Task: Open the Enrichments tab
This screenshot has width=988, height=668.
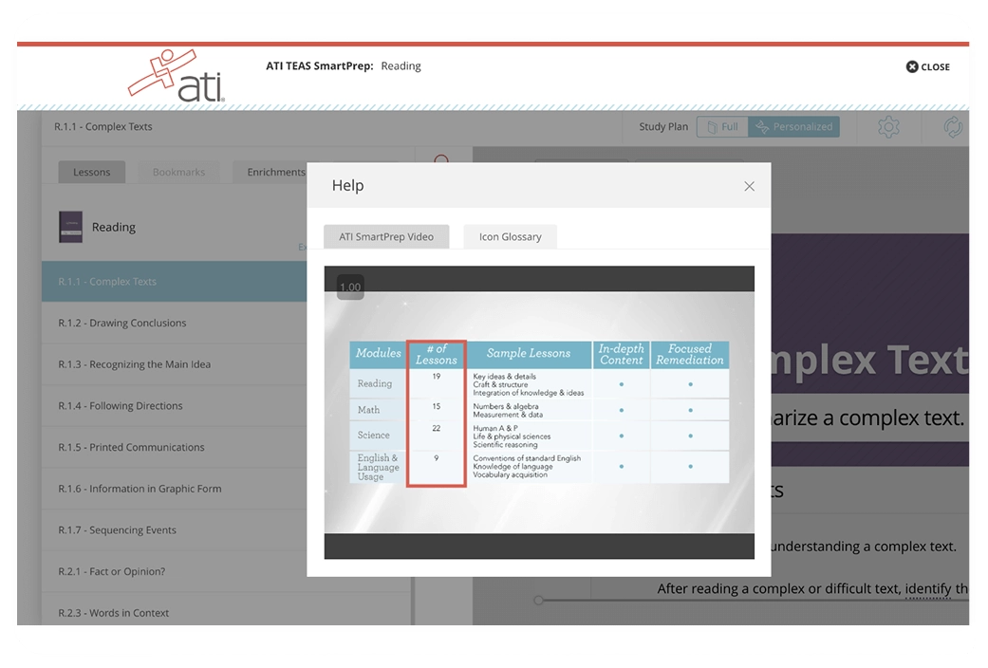Action: tap(275, 172)
